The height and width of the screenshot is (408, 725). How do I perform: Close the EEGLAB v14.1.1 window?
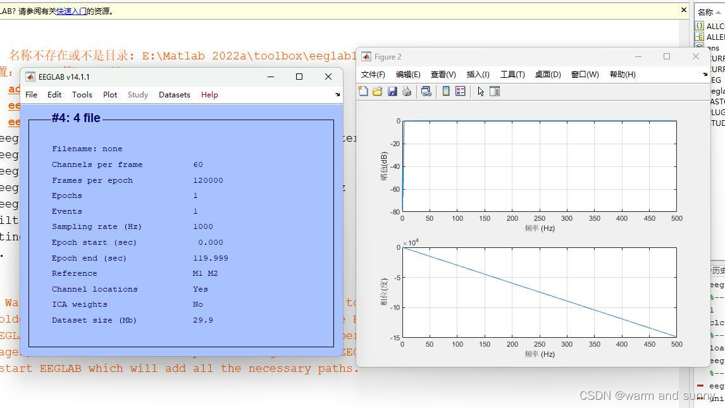328,77
